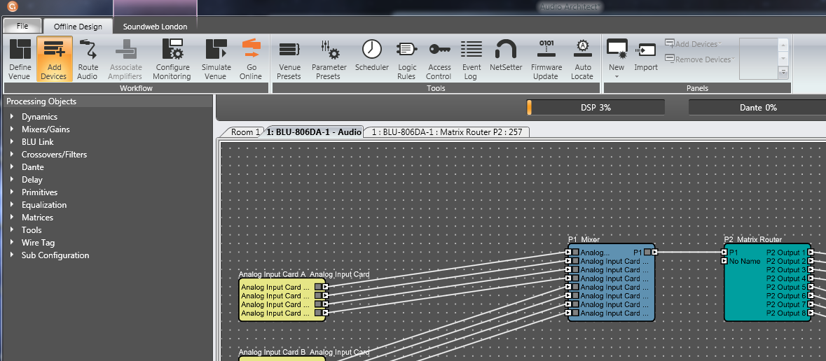Expand Sub Configuration category
The image size is (826, 361).
pyautogui.click(x=12, y=255)
